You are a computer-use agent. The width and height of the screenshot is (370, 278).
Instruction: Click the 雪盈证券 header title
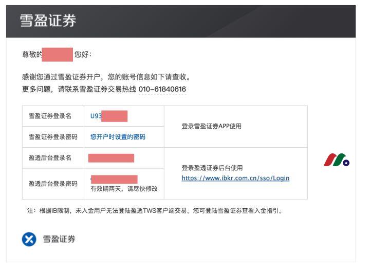48,21
